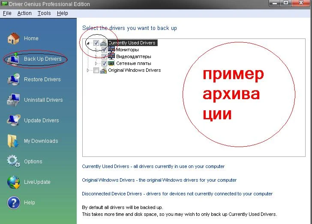
Task: Select the Original Windows Drivers tree label
Action: pos(135,70)
